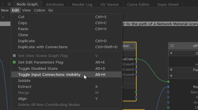Screen dimensions: 198x110
Task: Click the outColorB output port
Action: pos(136,75)
